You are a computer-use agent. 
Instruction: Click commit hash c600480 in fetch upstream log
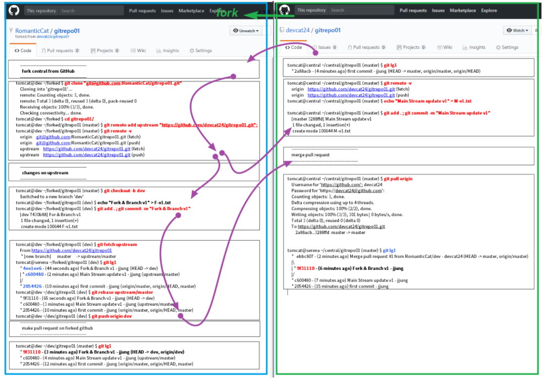tap(34, 274)
